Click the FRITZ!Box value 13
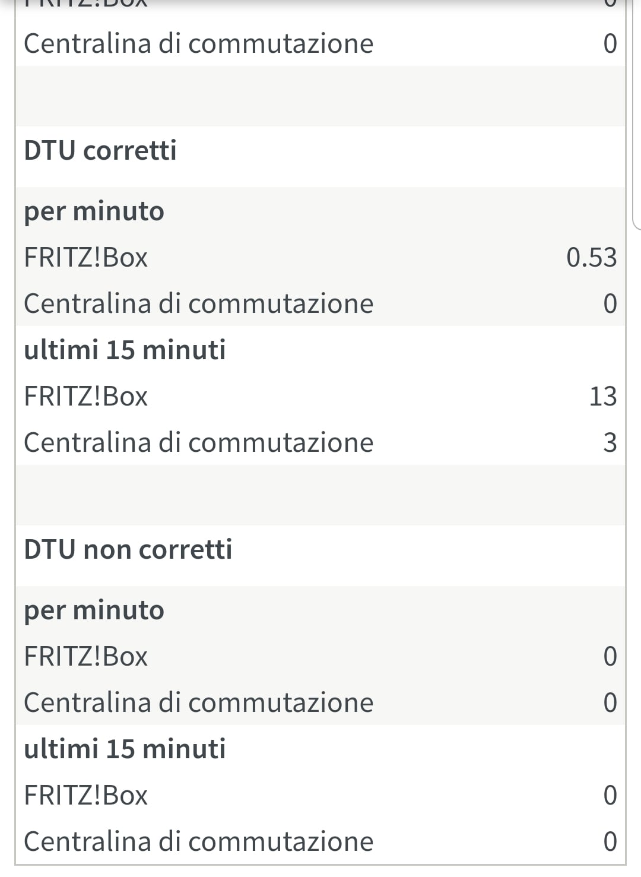The image size is (641, 877). 602,397
